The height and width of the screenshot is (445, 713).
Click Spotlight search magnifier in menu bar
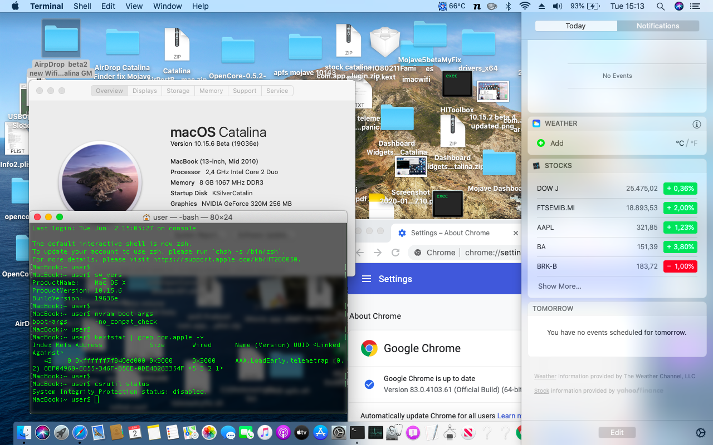click(x=660, y=6)
